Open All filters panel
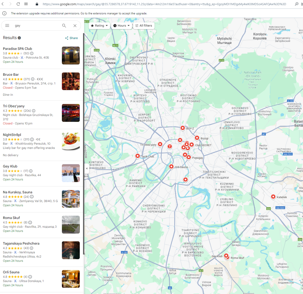 click(144, 25)
